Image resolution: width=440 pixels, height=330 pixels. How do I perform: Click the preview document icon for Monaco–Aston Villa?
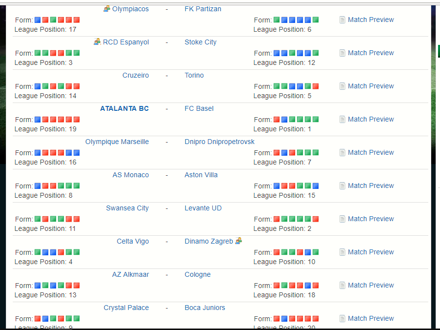tap(342, 186)
